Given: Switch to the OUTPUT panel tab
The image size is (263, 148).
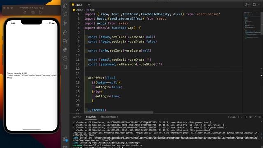Looking at the screenshot, I should [x=77, y=117].
